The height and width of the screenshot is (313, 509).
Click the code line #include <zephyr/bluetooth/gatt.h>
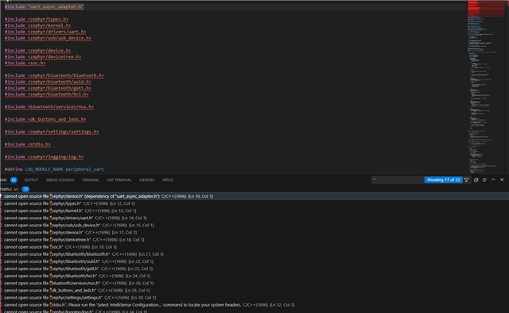[x=48, y=88]
